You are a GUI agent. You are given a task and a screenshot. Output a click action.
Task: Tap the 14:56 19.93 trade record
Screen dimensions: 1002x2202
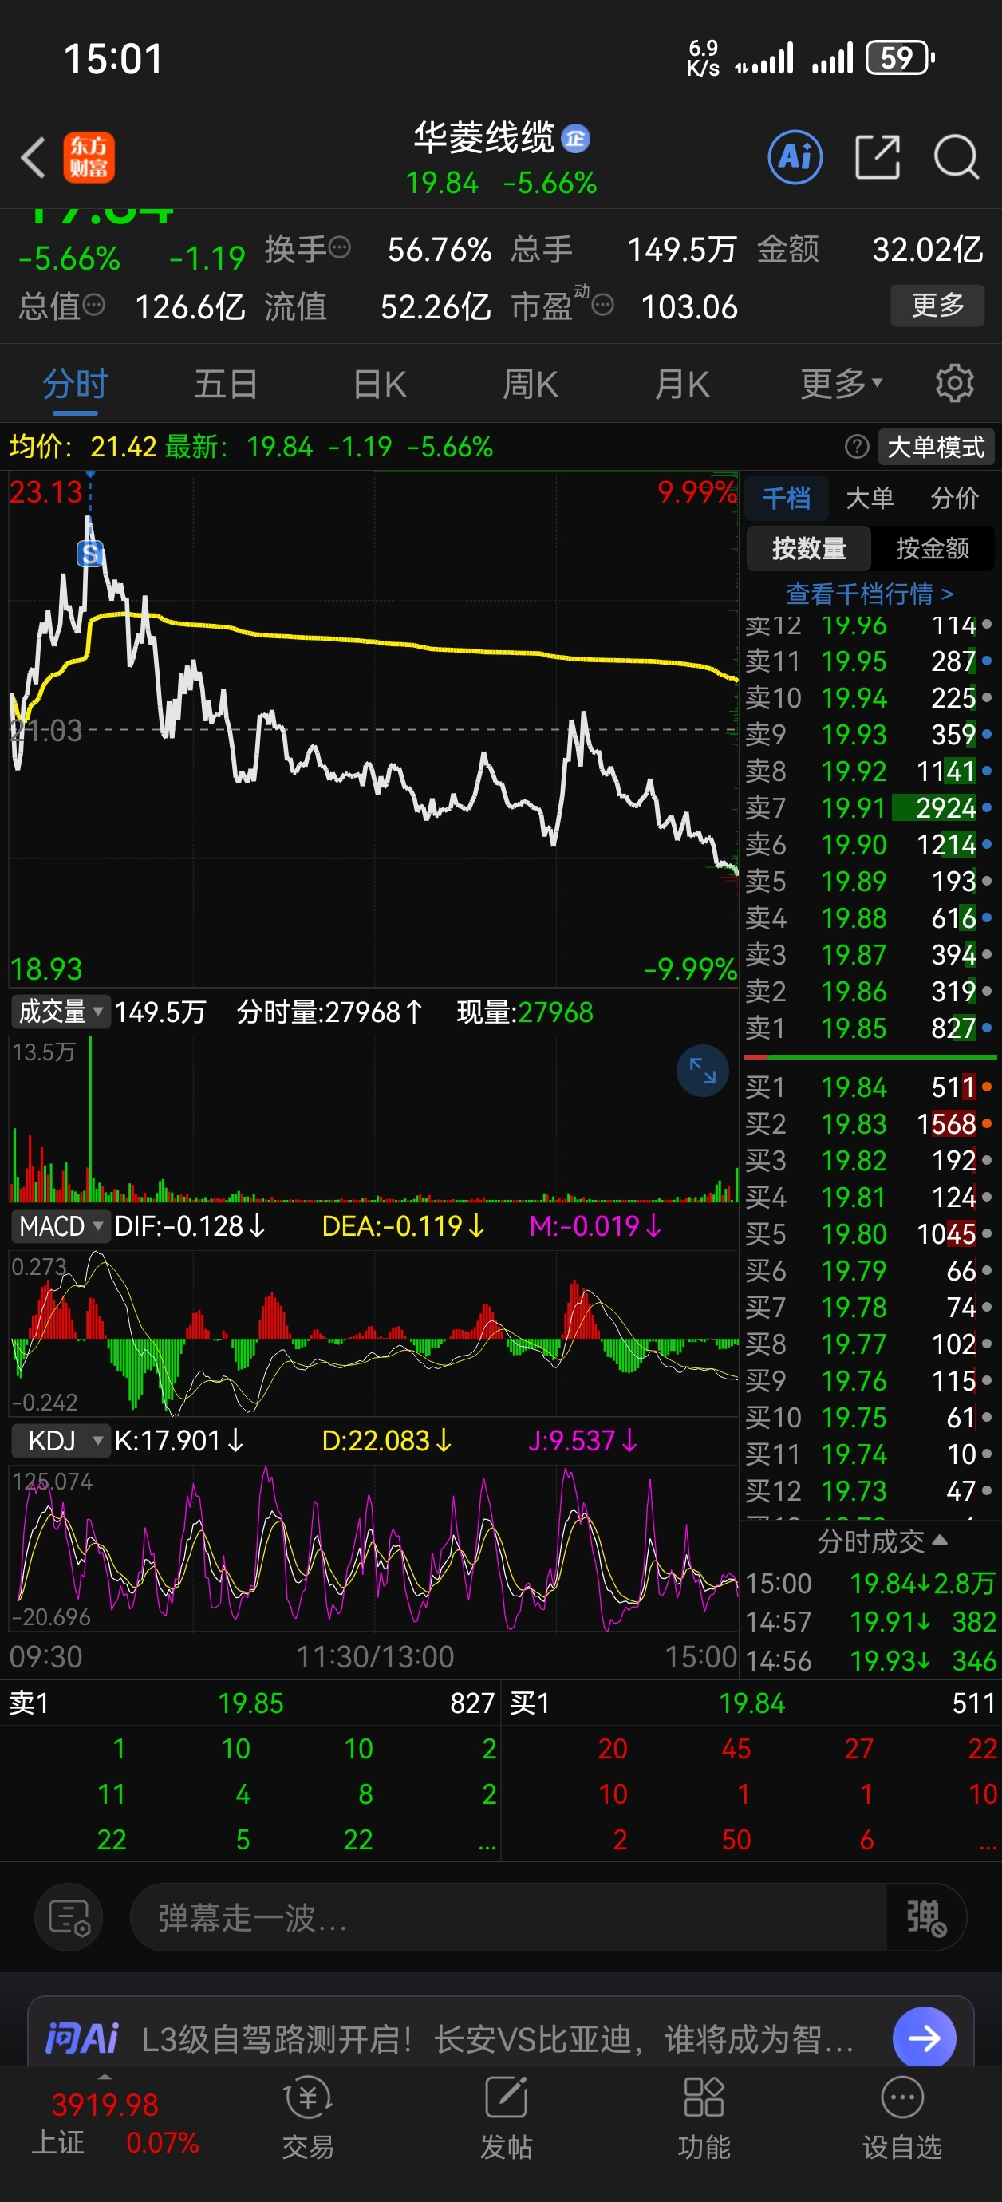(870, 1660)
